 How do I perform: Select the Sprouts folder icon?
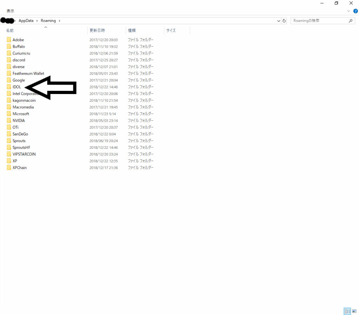point(9,141)
